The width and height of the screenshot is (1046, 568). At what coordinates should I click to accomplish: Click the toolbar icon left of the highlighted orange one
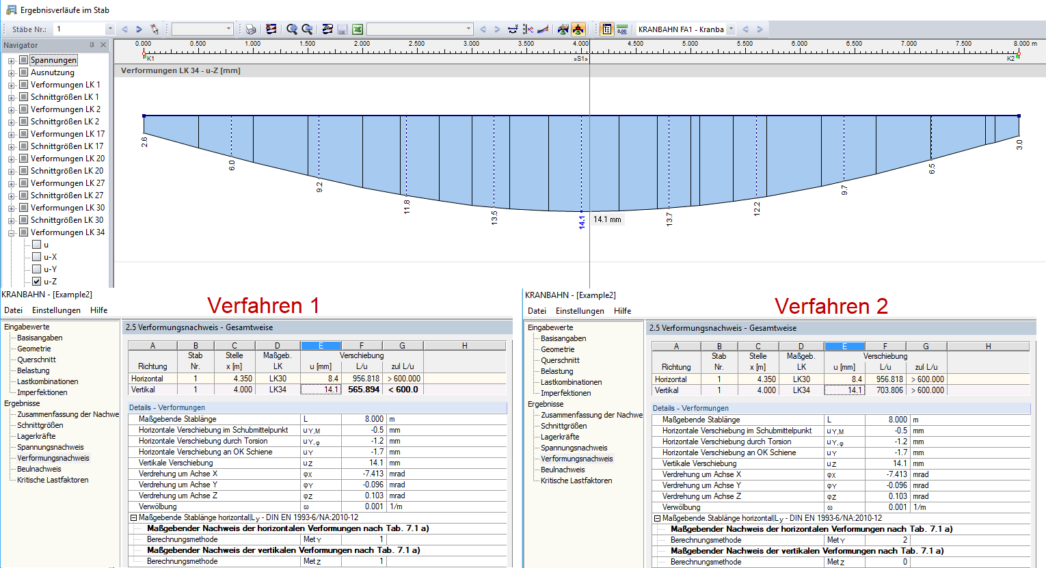click(563, 29)
